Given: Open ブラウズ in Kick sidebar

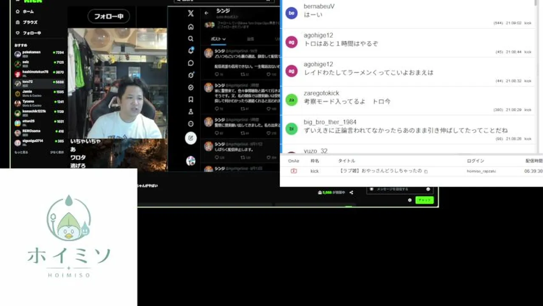Looking at the screenshot, I should pos(26,22).
